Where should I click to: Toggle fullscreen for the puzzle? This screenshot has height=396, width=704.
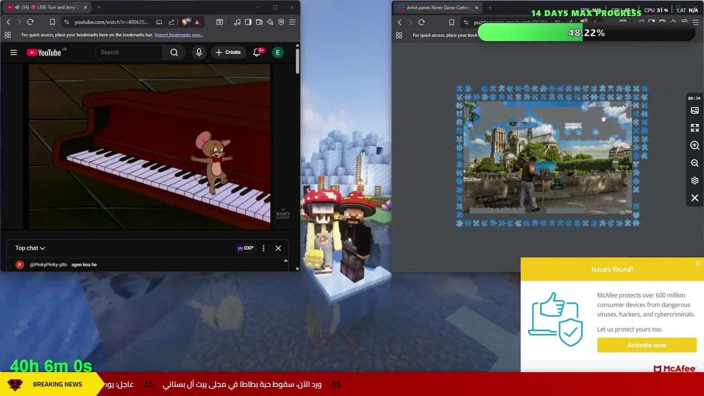click(695, 128)
